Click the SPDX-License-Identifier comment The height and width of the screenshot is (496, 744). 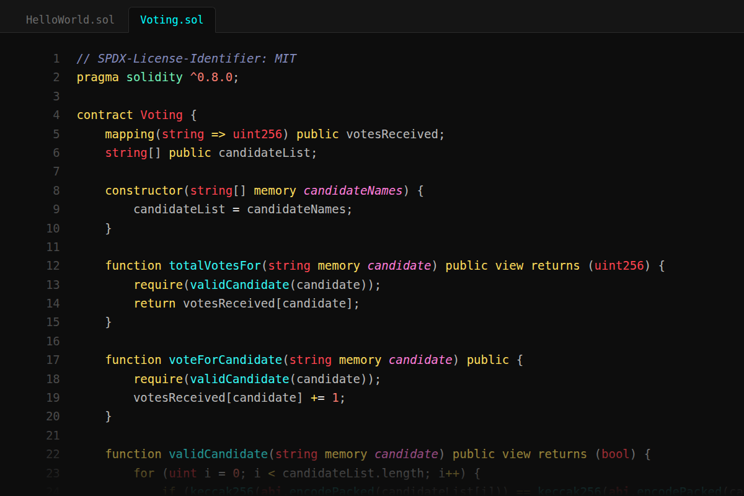(187, 59)
